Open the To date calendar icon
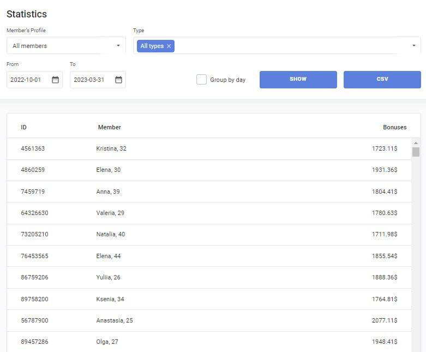Image resolution: width=426 pixels, height=352 pixels. (118, 80)
